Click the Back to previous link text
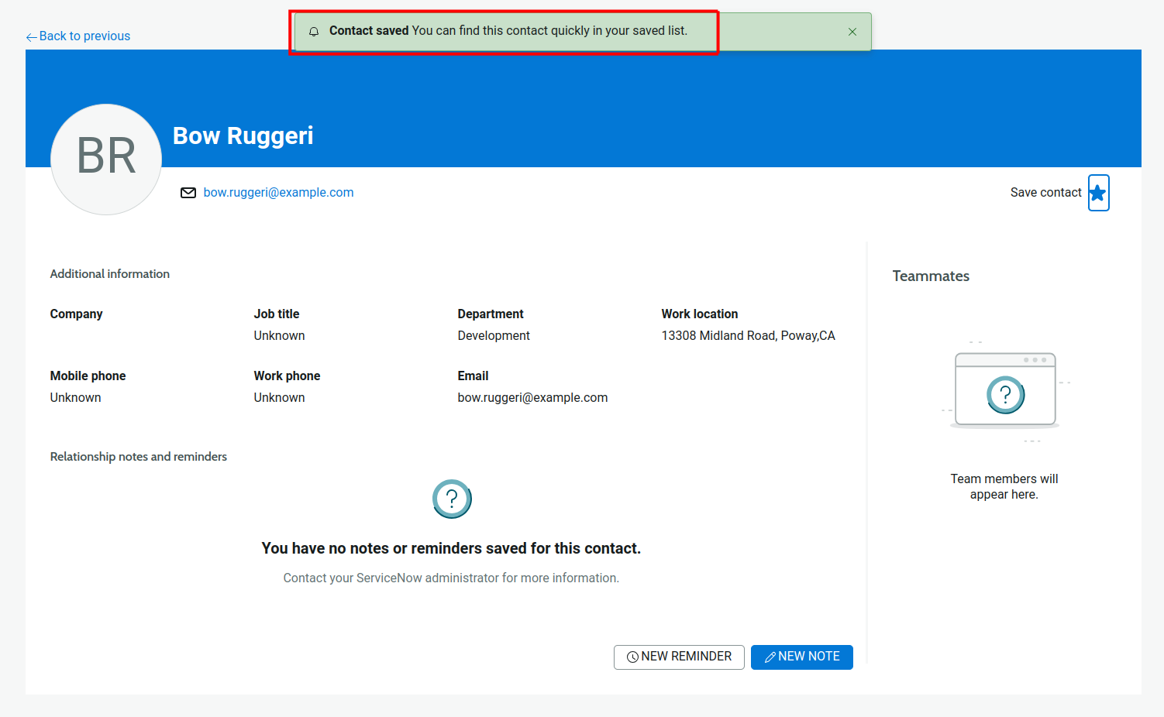 click(84, 36)
